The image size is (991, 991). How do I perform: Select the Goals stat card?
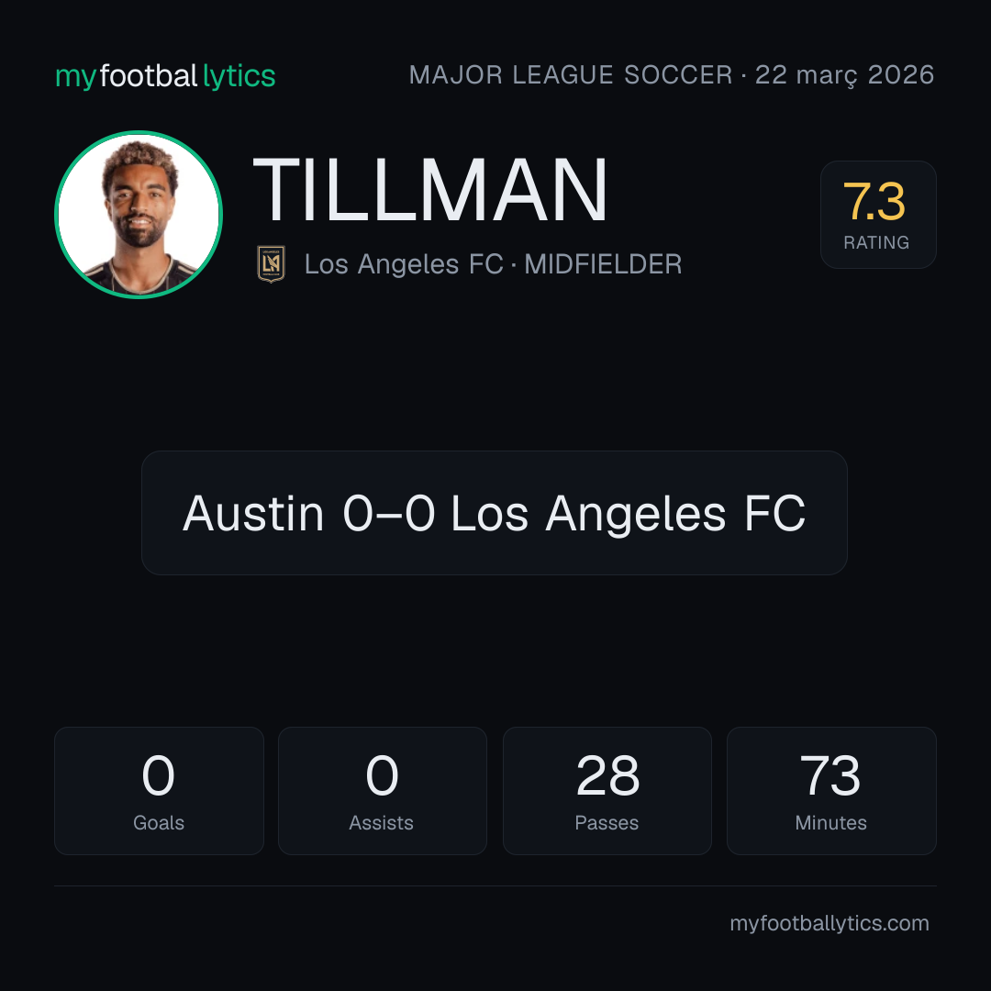[159, 791]
